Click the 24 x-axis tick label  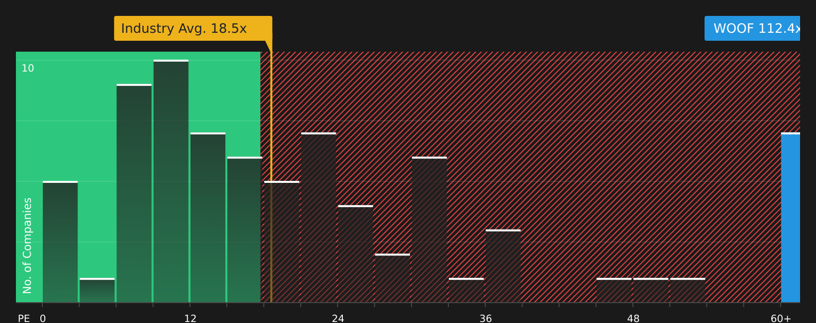click(x=338, y=318)
